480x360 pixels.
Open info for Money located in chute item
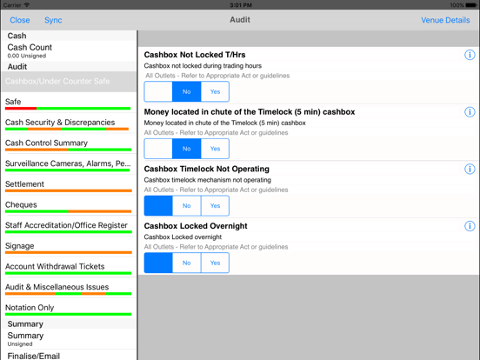(470, 112)
